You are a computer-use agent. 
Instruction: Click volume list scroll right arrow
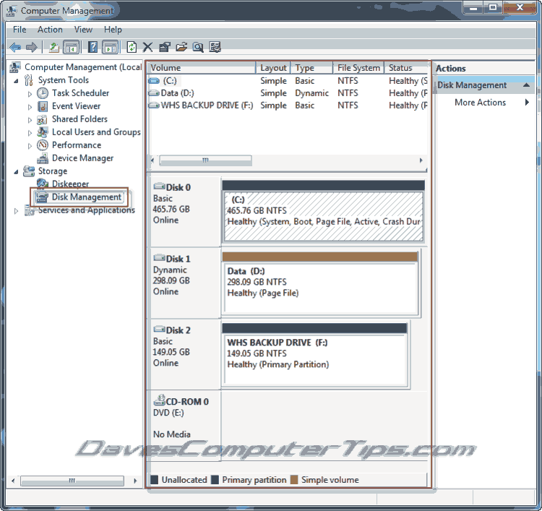(x=421, y=160)
